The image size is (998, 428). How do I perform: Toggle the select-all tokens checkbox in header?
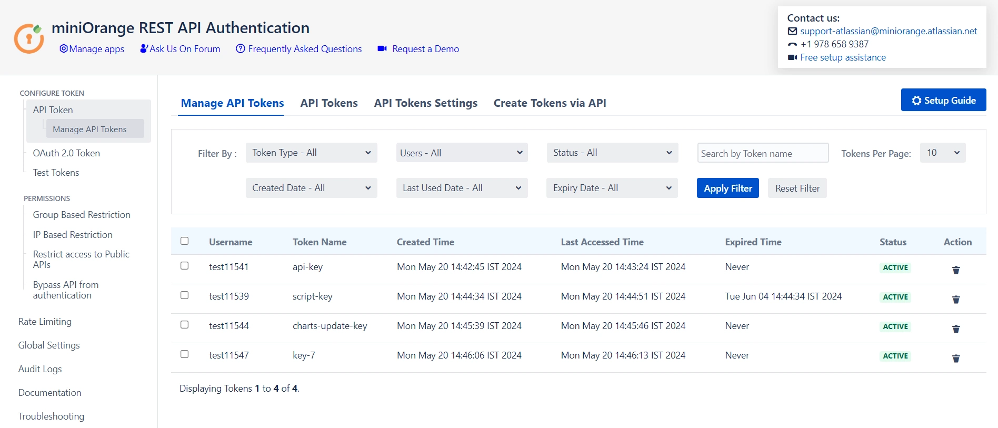pyautogui.click(x=184, y=241)
